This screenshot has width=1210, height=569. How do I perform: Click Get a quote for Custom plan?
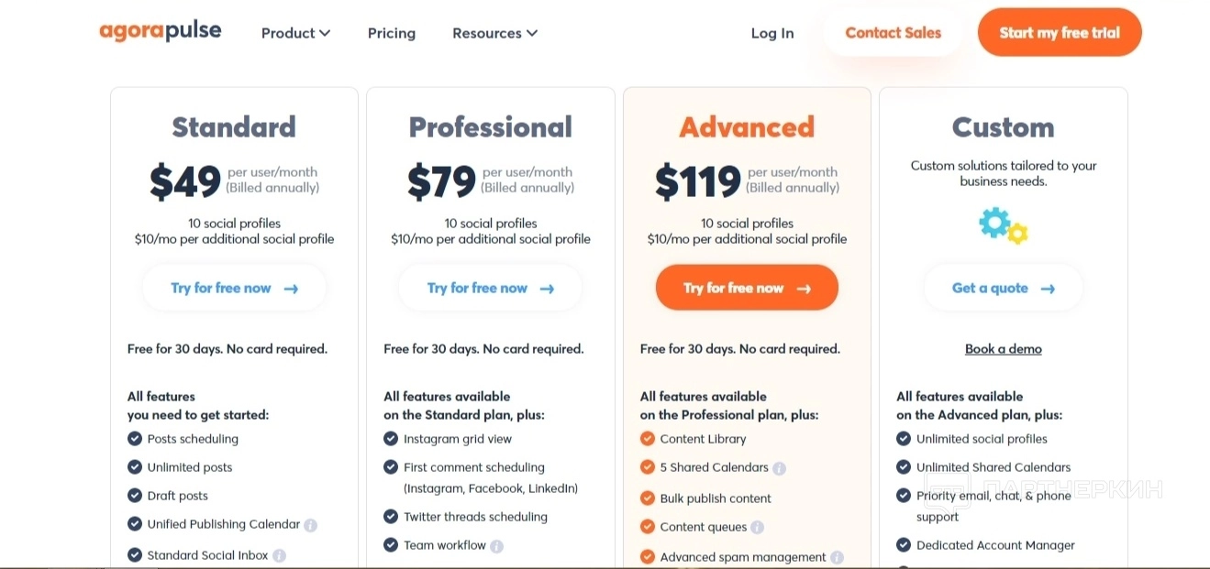(x=1003, y=288)
